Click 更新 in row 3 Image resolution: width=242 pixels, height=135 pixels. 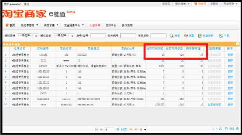230,66
